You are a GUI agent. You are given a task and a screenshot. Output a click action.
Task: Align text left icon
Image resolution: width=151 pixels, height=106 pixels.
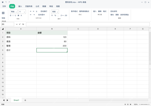coord(31,11)
